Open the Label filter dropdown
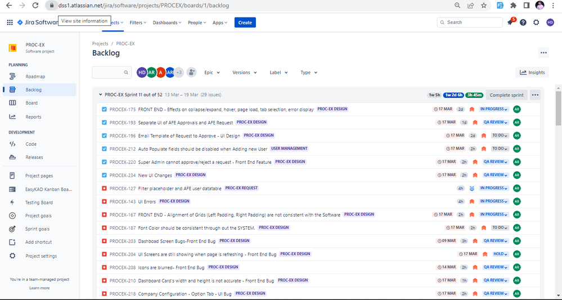 (278, 73)
